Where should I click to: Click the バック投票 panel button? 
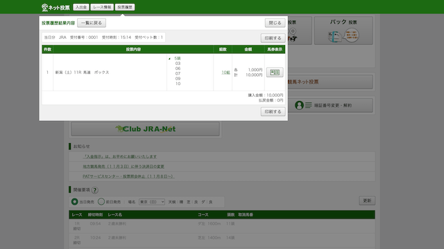click(343, 30)
